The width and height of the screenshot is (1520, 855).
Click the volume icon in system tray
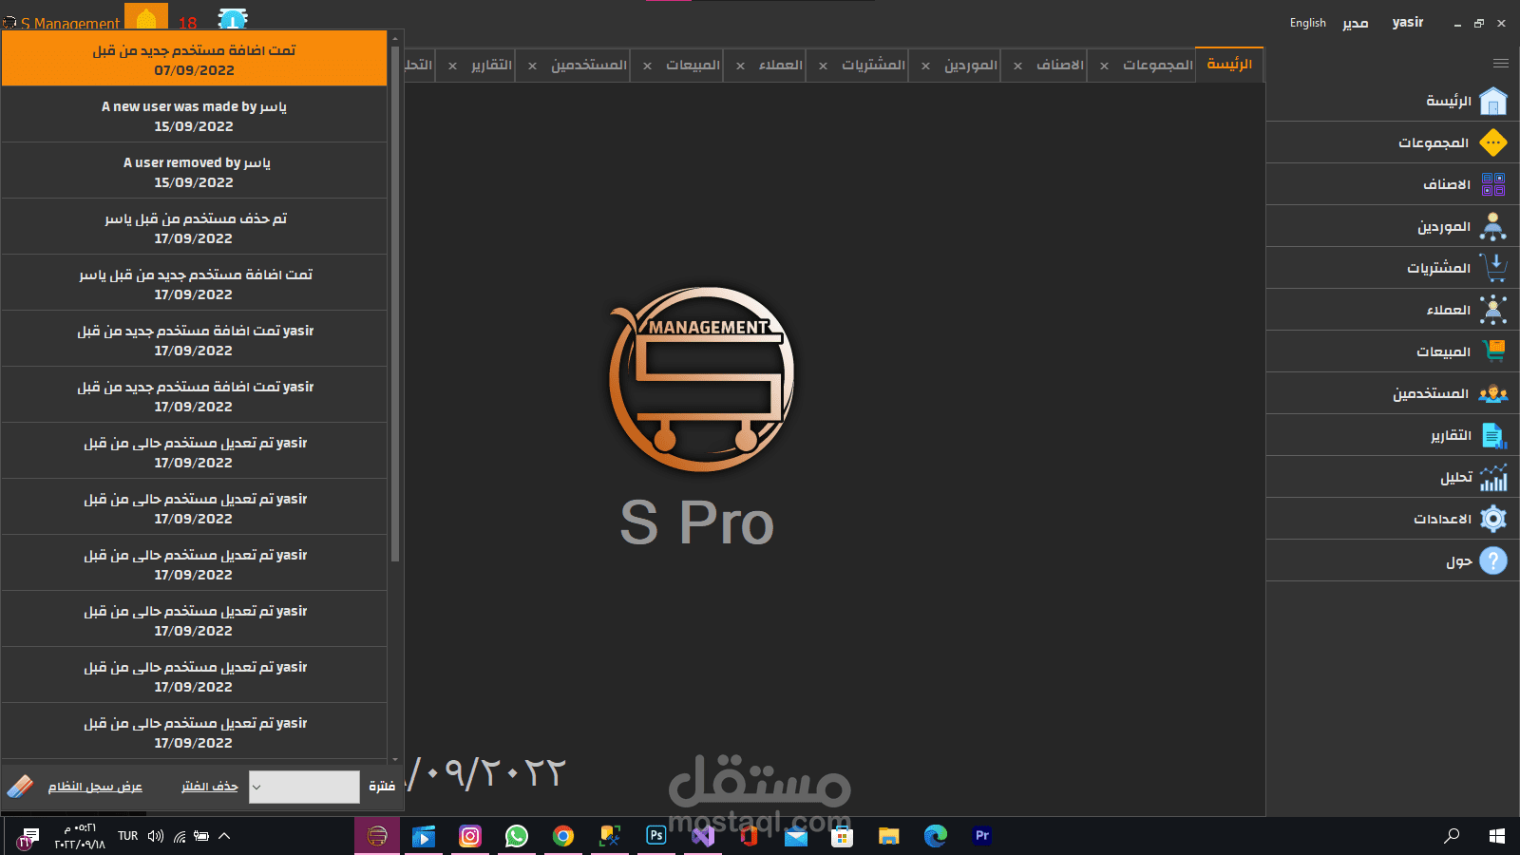156,836
